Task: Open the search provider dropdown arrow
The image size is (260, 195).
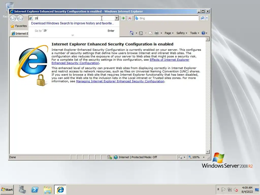Action: tap(207, 18)
